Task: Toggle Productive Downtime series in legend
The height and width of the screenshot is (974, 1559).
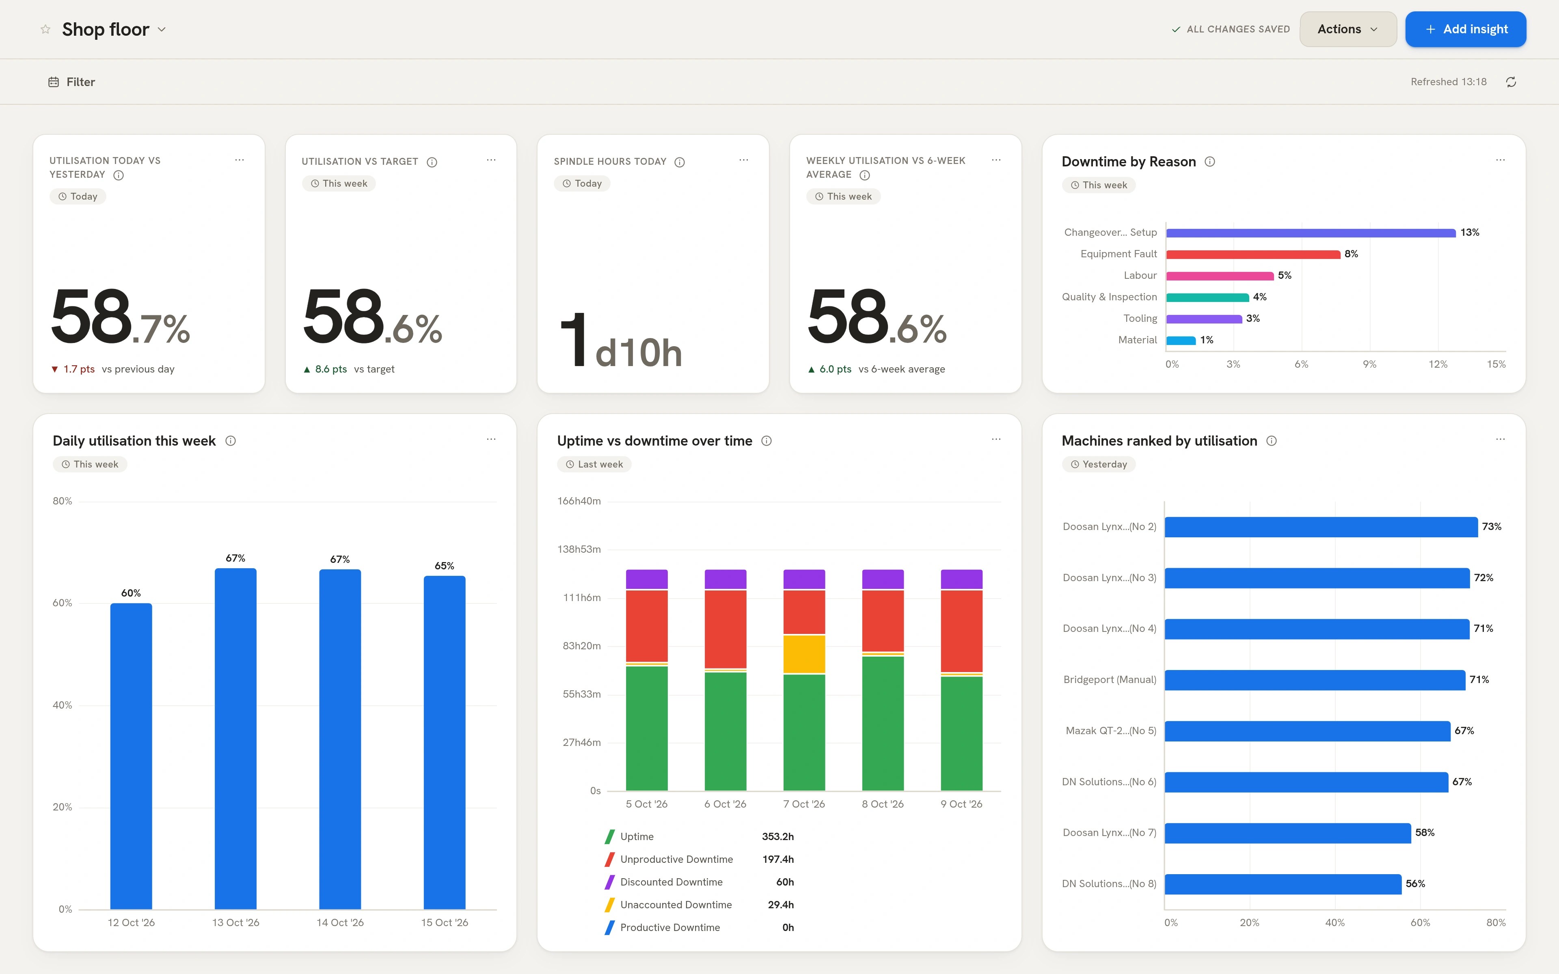Action: click(x=699, y=928)
